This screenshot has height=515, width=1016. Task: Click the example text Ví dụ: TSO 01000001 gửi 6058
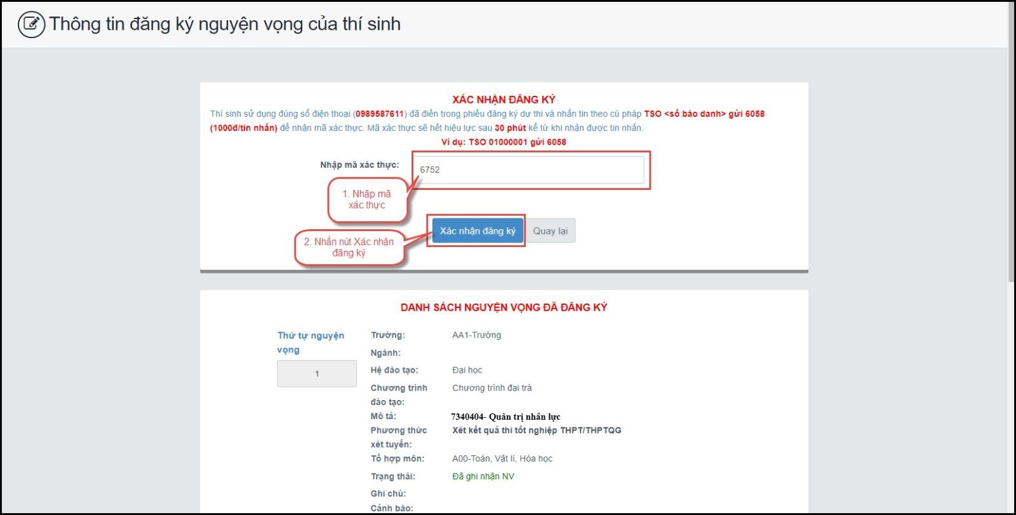tap(504, 142)
